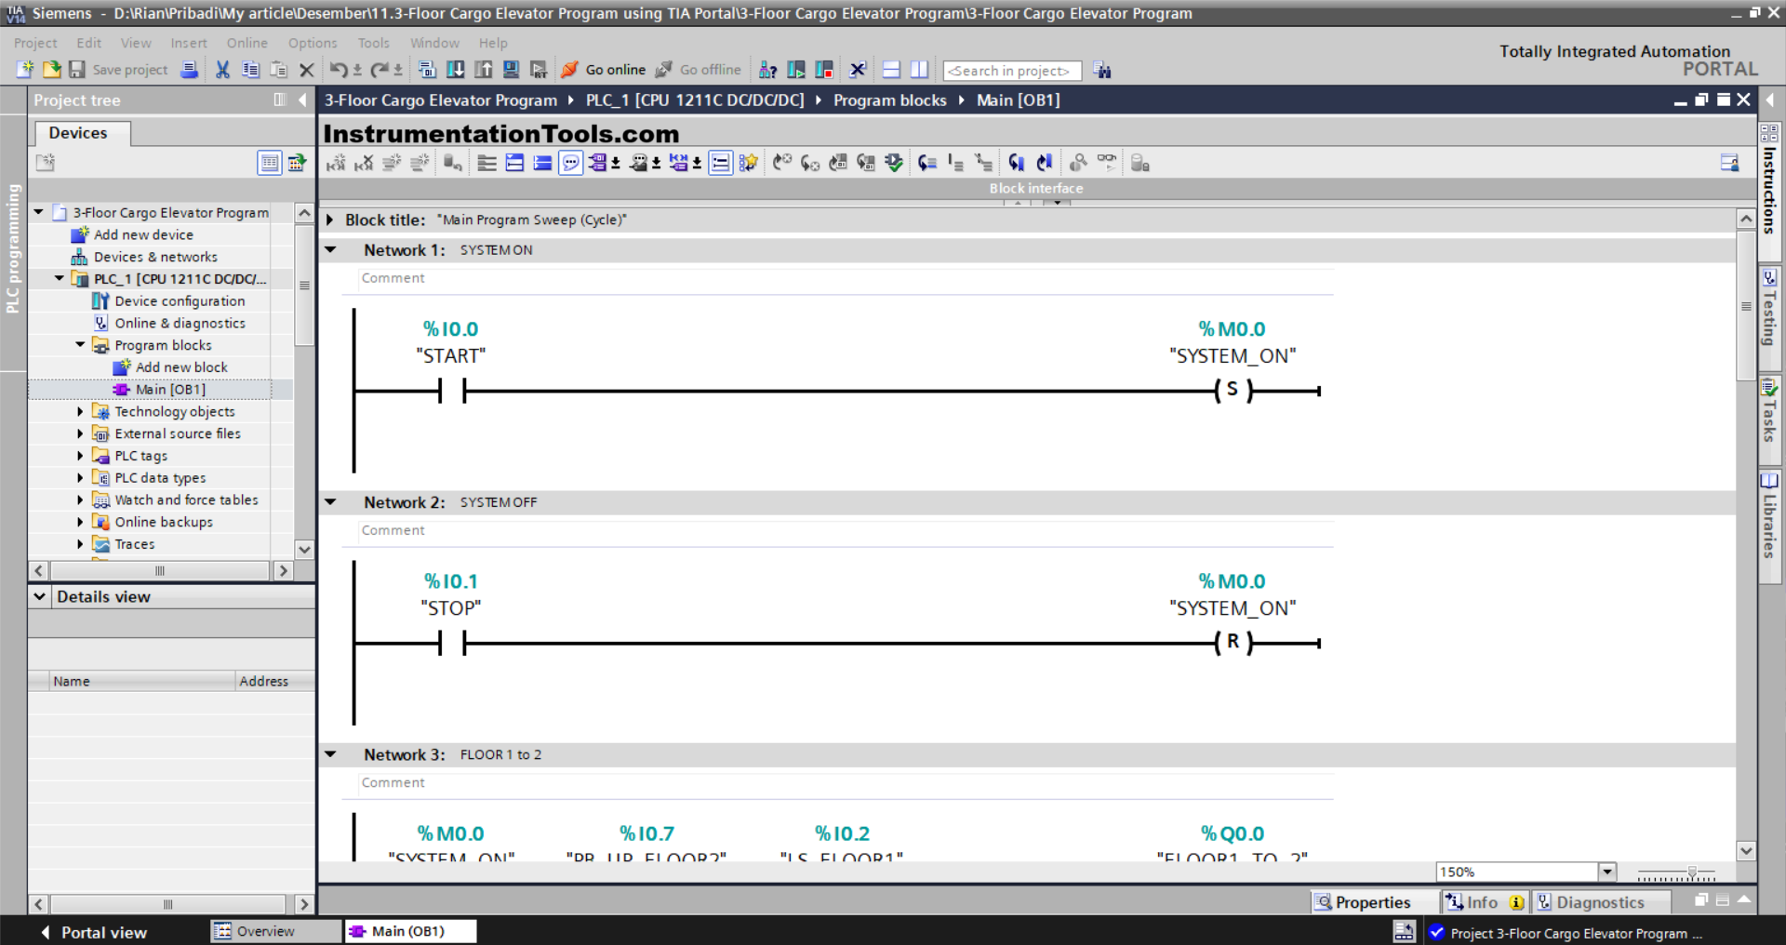Viewport: 1786px width, 945px height.
Task: Click the Delete network icon
Action: (x=364, y=163)
